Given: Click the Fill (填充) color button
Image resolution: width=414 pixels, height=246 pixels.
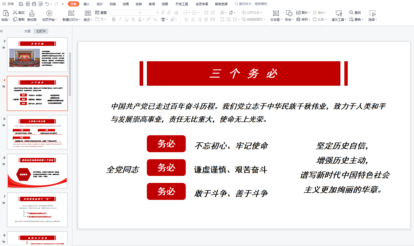Looking at the screenshot, I should pyautogui.click(x=320, y=13).
